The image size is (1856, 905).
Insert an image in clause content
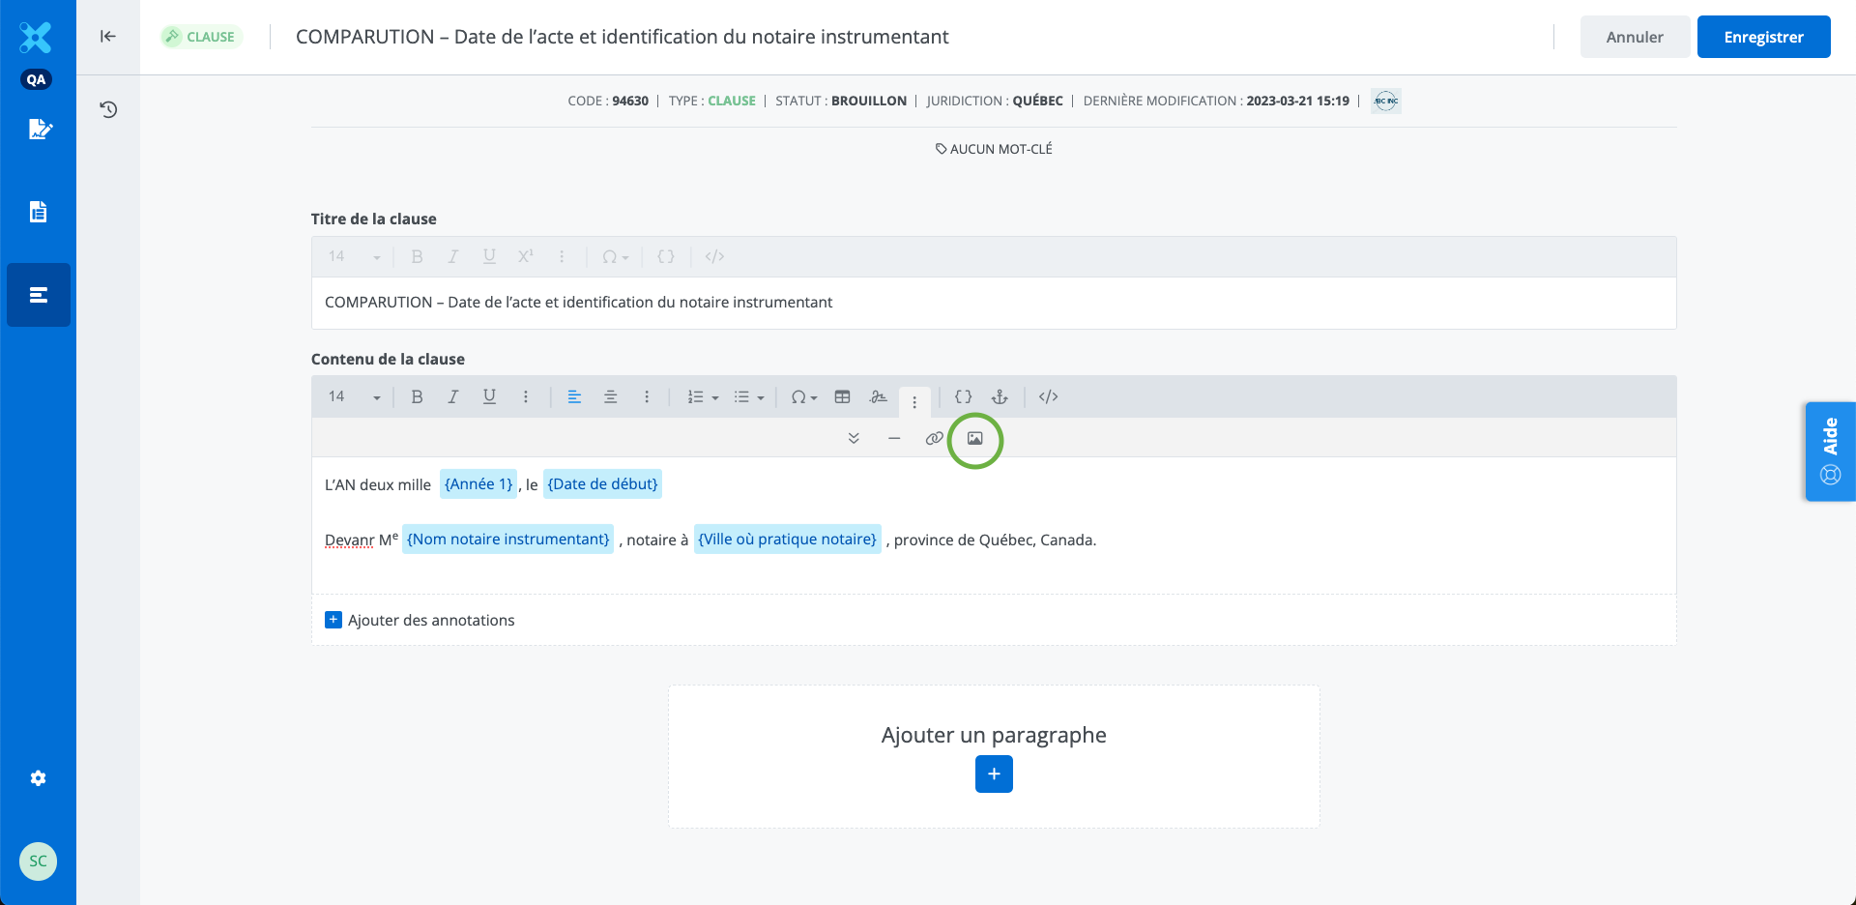click(x=974, y=439)
